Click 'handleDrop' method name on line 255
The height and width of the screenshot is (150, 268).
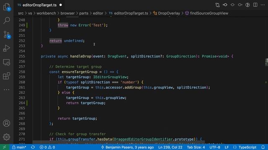click(80, 56)
